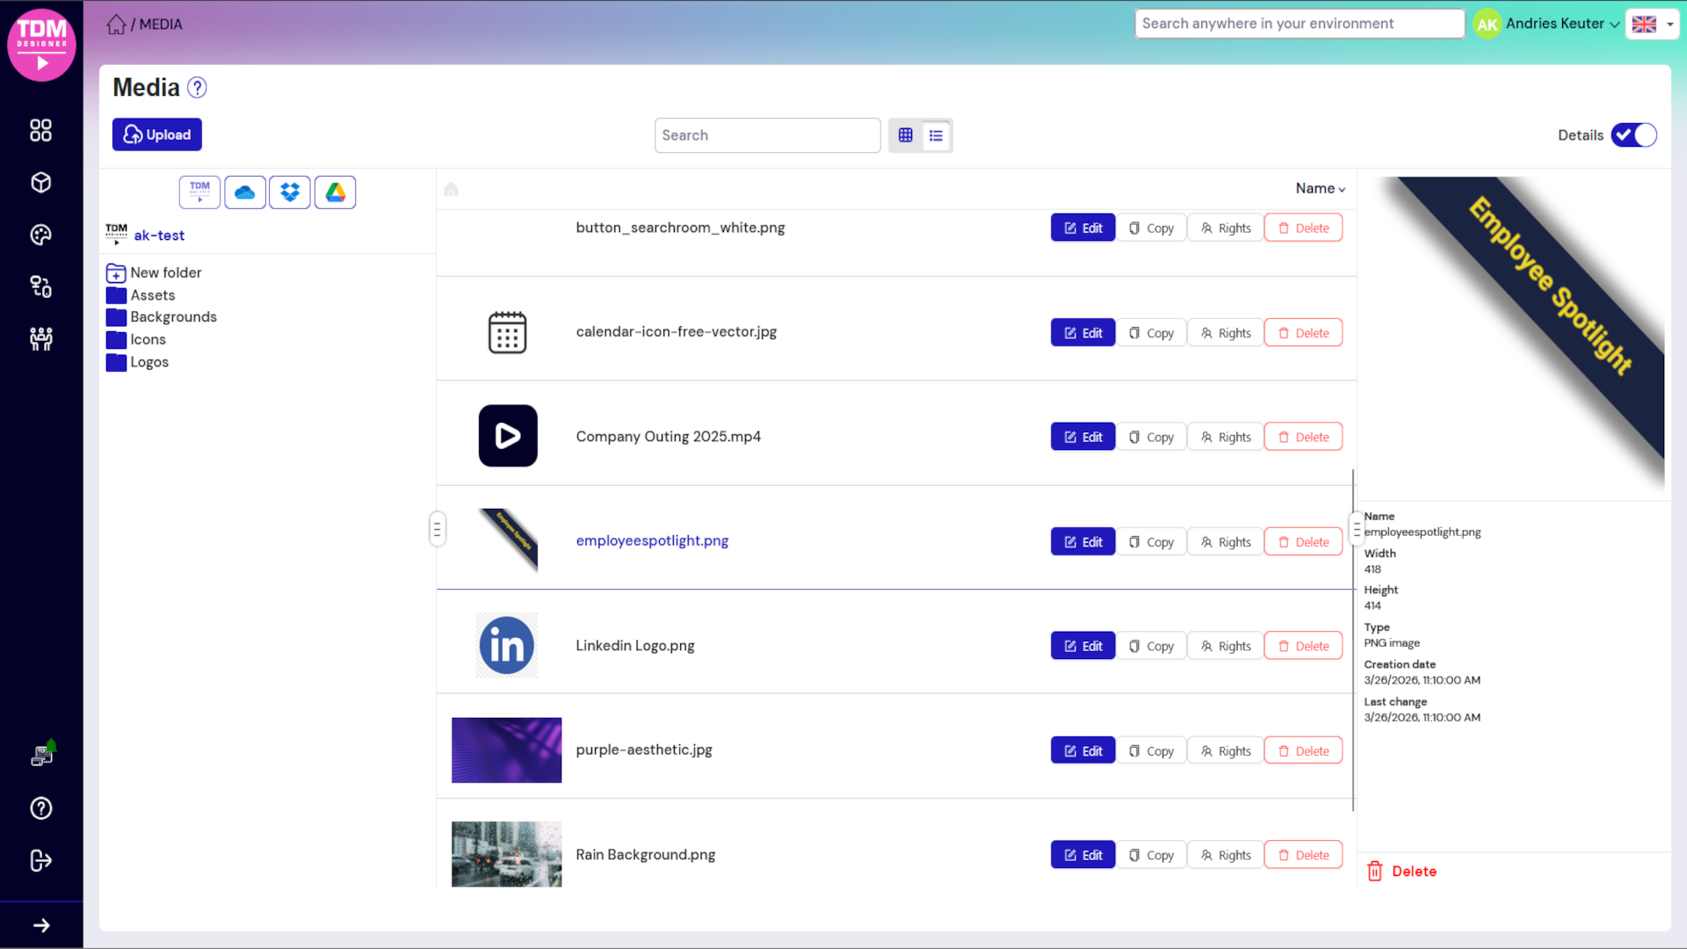
Task: Select the Dropbox storage source
Action: coord(290,192)
